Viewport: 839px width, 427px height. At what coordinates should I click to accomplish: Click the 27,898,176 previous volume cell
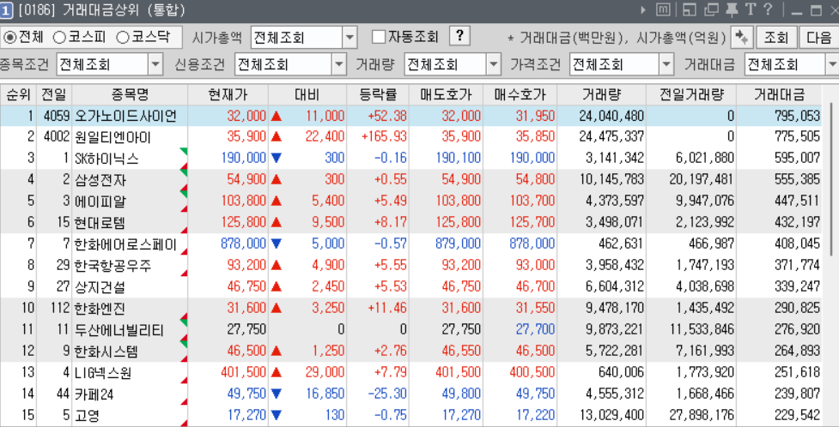pos(702,415)
